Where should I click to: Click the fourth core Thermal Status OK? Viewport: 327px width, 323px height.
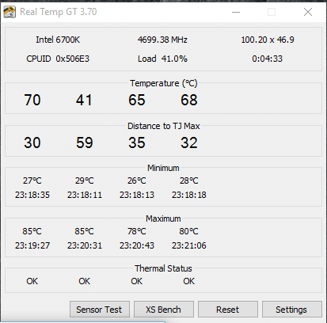coord(189,281)
